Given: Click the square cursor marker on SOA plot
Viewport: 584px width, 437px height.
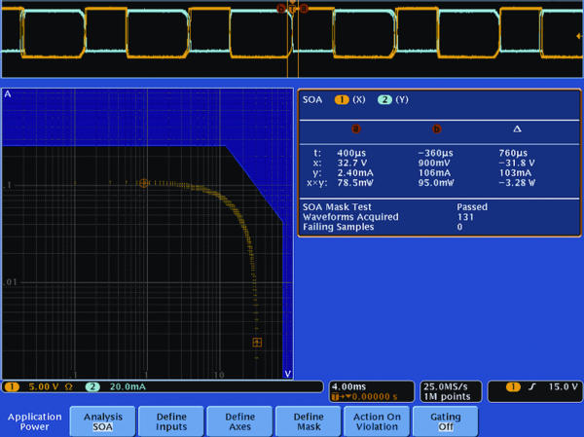Looking at the screenshot, I should [257, 343].
